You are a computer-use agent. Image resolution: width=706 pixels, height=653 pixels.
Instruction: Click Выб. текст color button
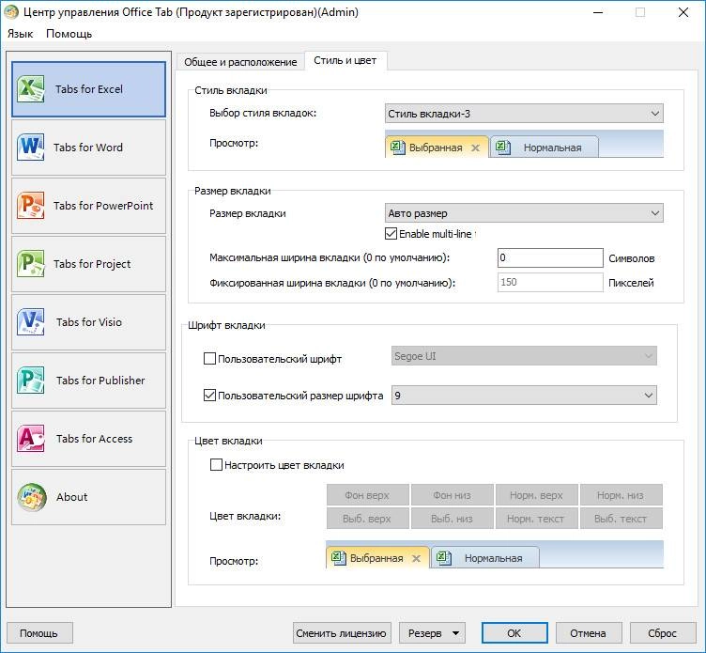(621, 519)
